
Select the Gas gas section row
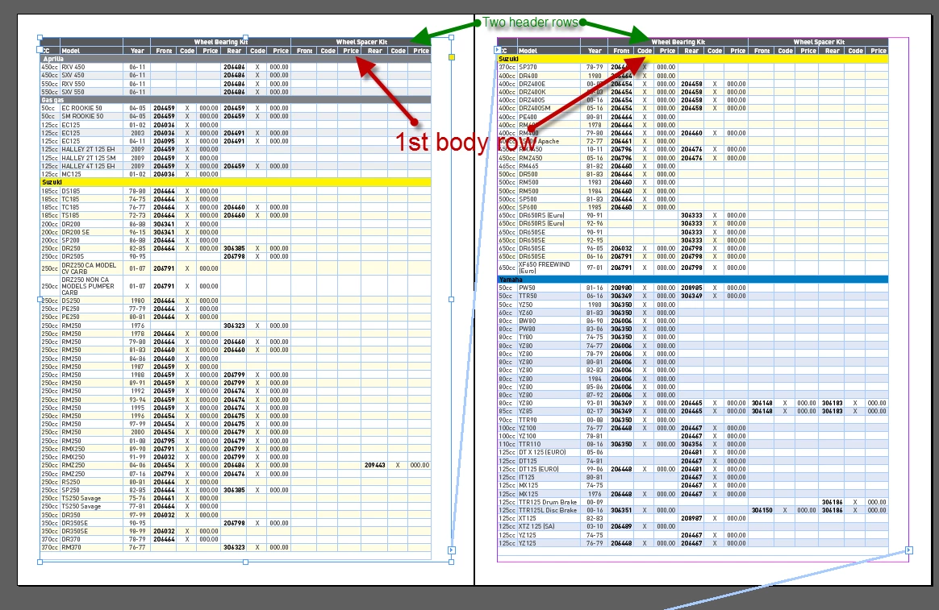[x=236, y=100]
